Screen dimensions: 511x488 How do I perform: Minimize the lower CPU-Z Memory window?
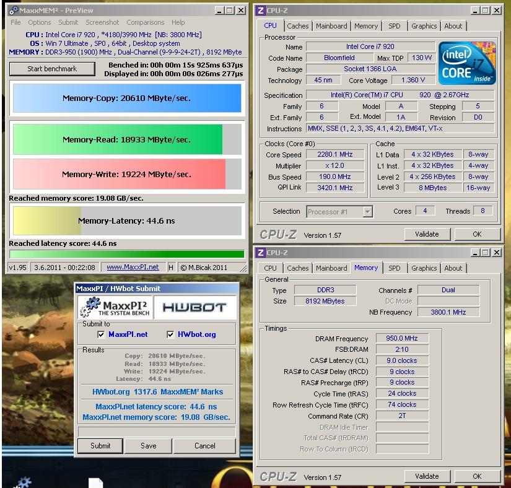(475, 253)
